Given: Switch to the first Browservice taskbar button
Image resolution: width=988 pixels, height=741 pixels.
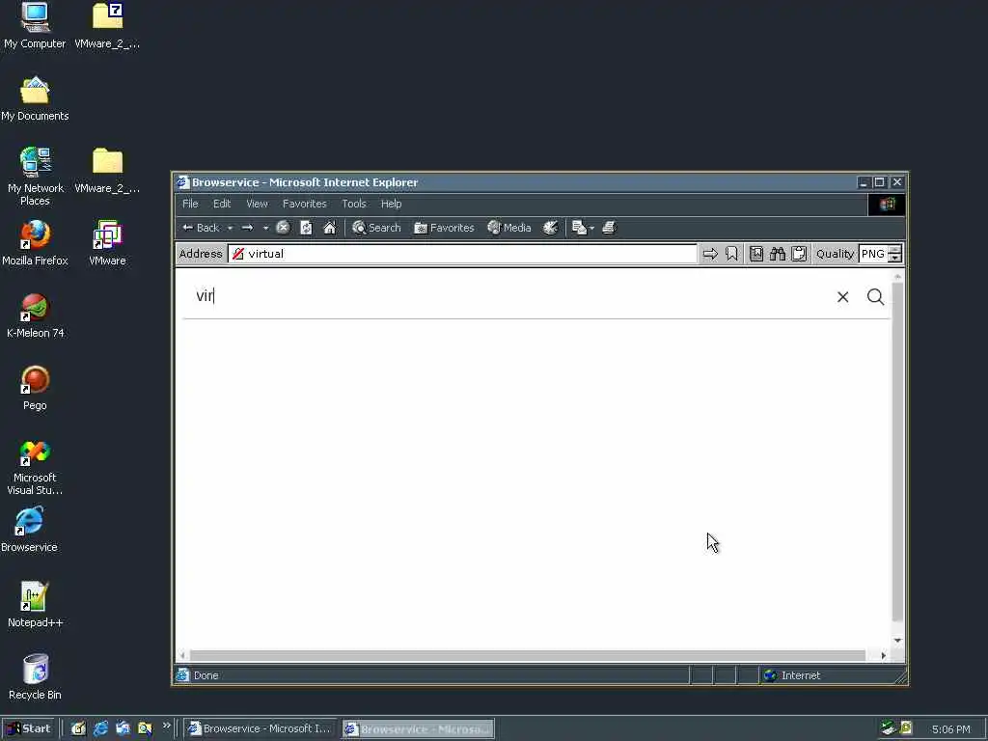Looking at the screenshot, I should pos(260,729).
